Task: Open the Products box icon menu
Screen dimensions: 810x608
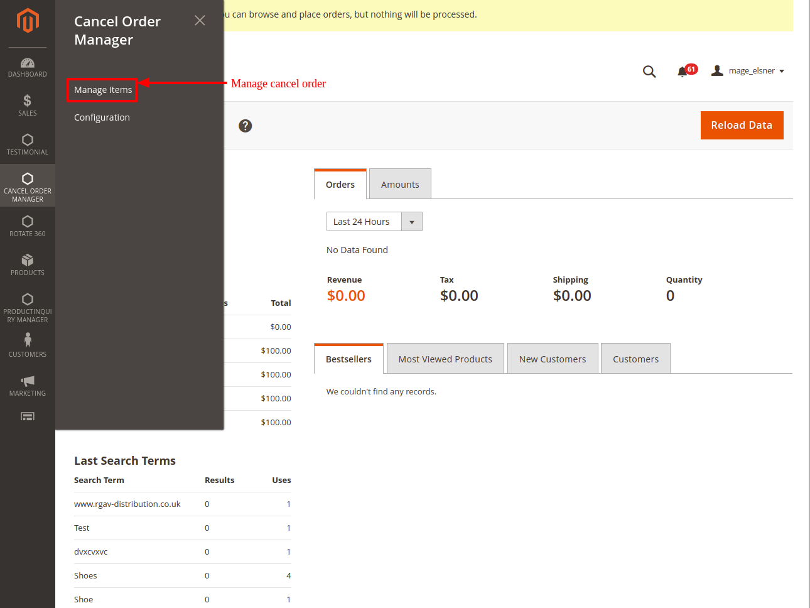Action: tap(28, 264)
